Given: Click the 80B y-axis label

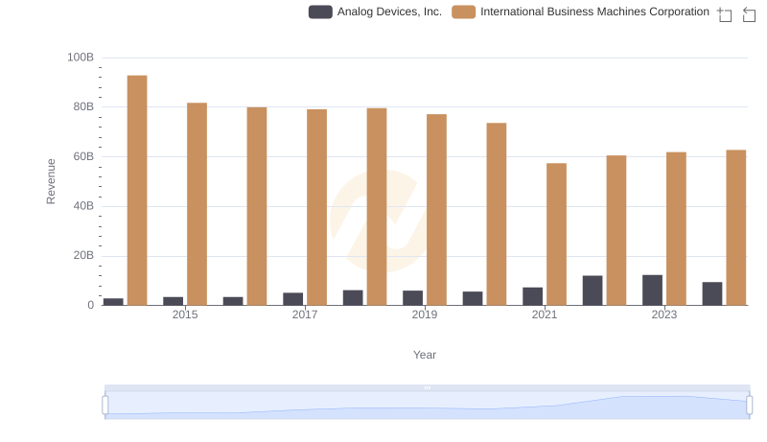Looking at the screenshot, I should [83, 106].
